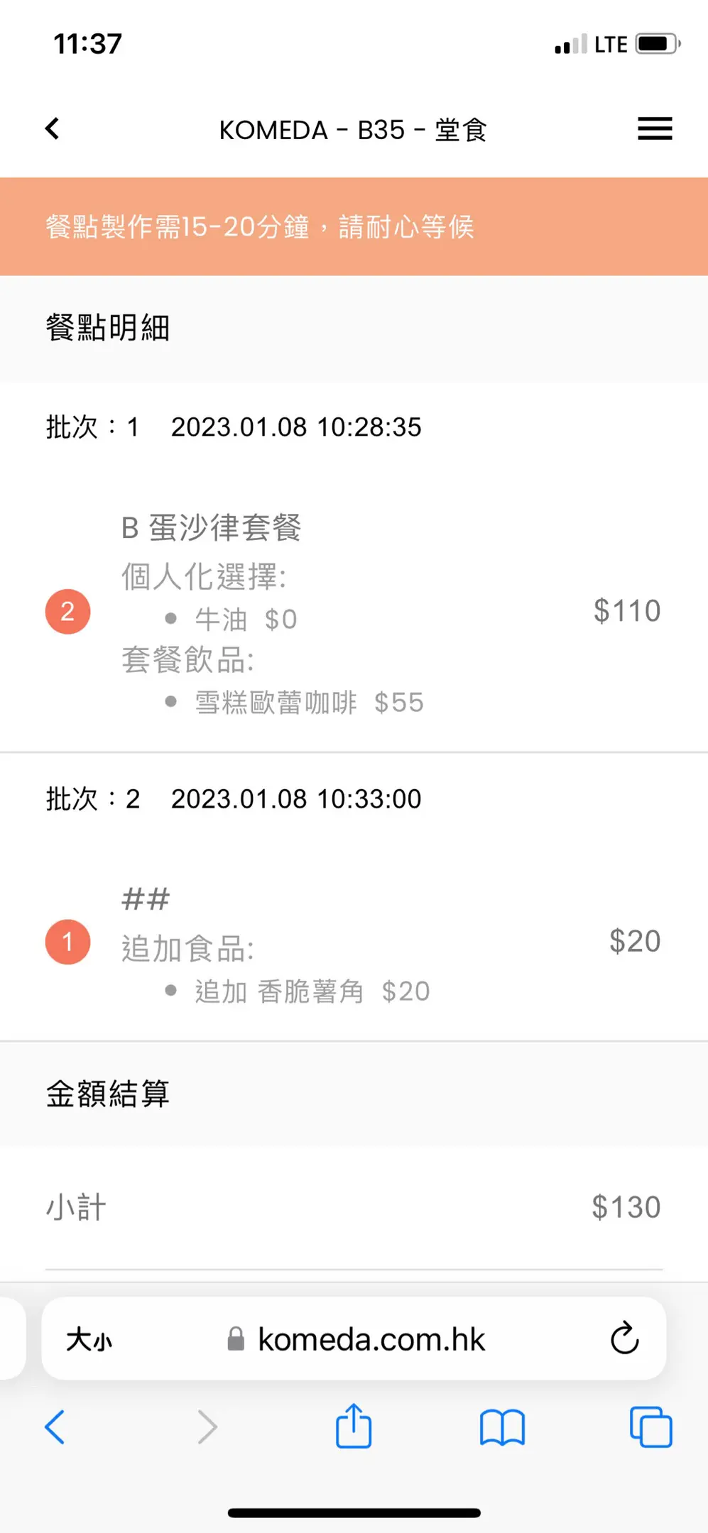Tap the padlock icon in the address bar

(x=236, y=1339)
